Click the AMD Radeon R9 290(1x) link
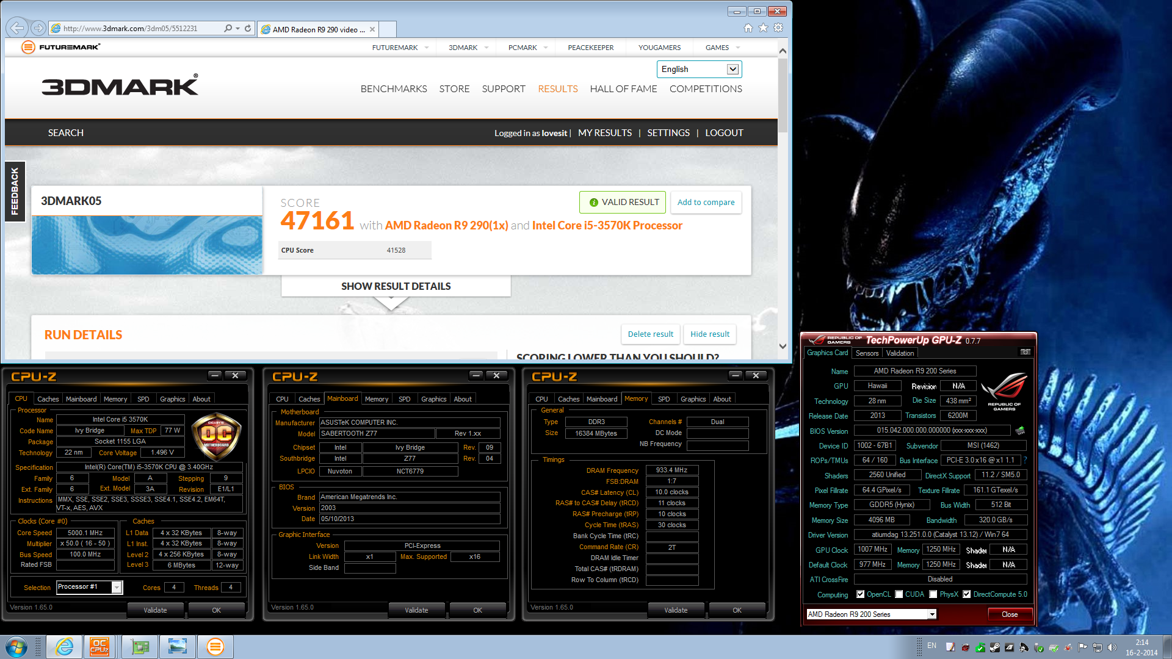The image size is (1172, 659). (446, 226)
